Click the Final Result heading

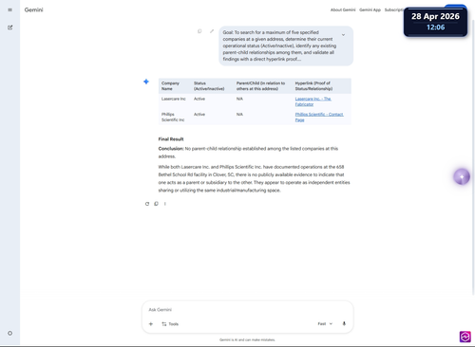click(171, 139)
